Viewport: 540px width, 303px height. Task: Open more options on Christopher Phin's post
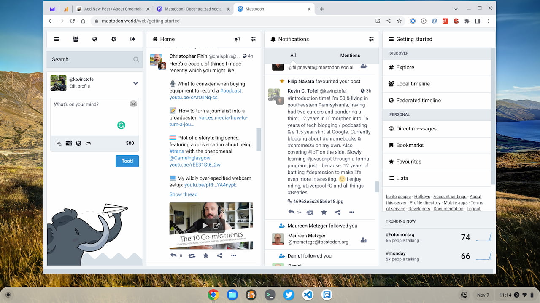point(234,255)
